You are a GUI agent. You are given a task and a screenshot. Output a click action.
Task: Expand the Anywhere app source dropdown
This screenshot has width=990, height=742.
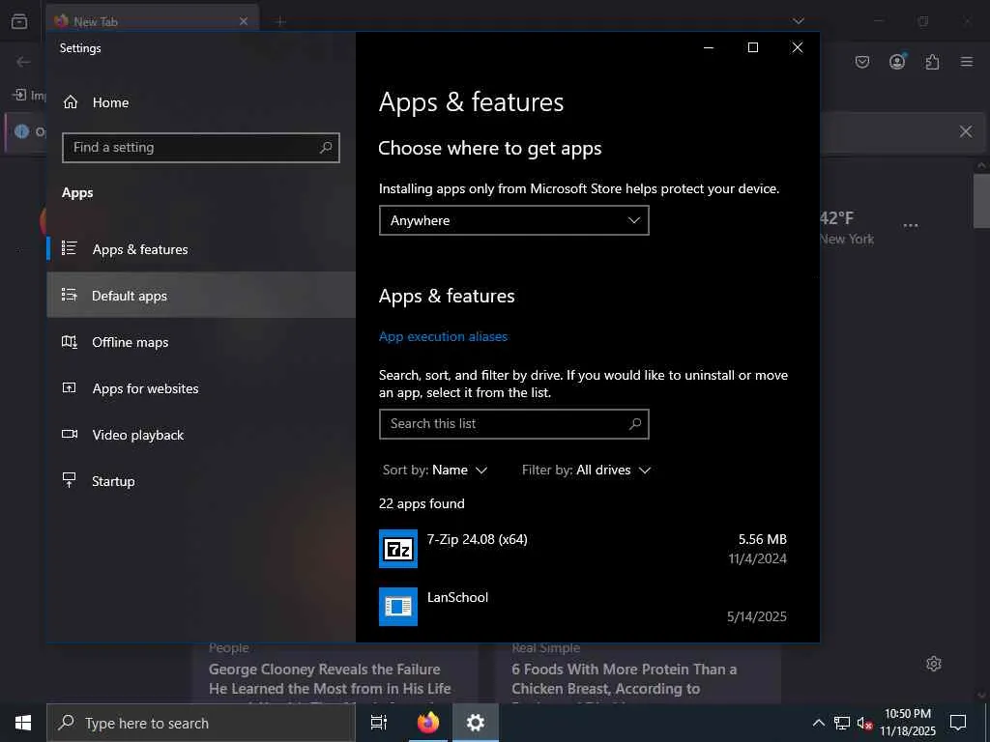click(514, 220)
